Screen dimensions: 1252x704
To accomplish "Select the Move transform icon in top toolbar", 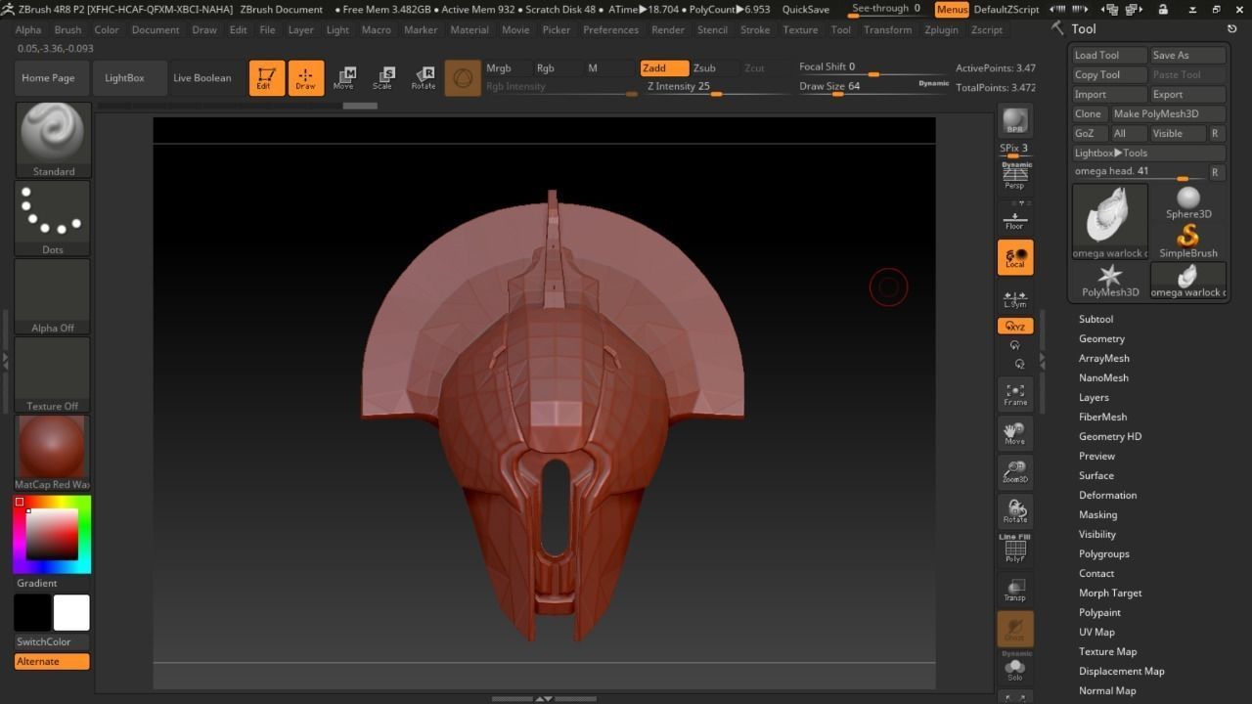I will pyautogui.click(x=343, y=78).
